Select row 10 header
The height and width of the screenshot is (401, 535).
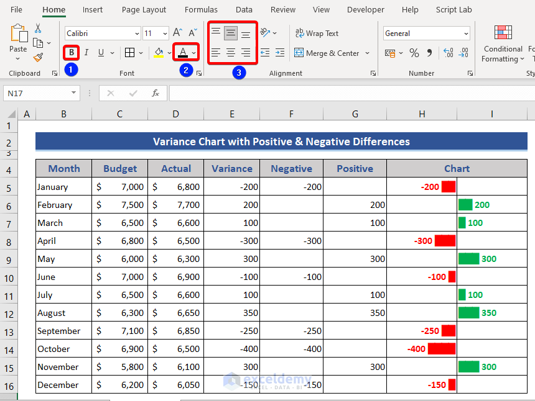coord(9,278)
